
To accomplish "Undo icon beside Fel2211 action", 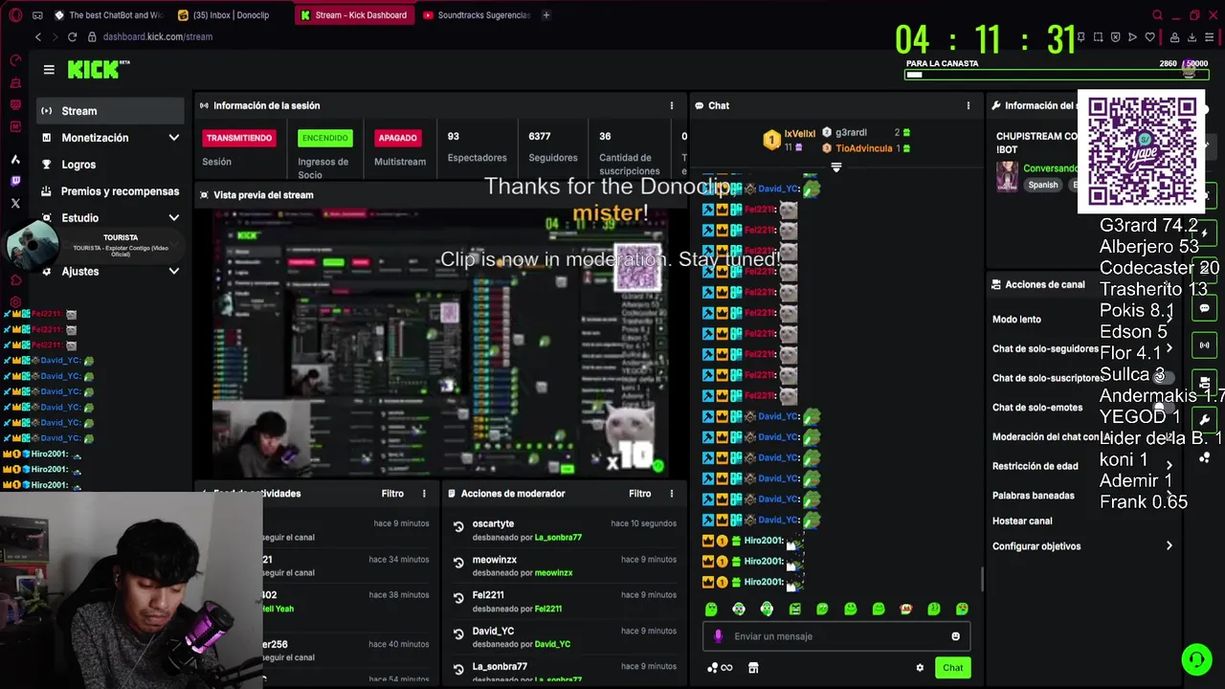I will click(458, 598).
